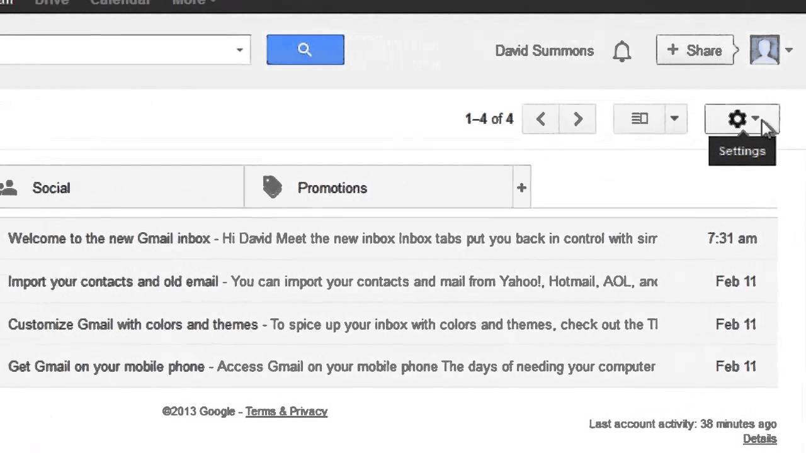Screen dimensions: 806x453
Task: Expand account menu arrow beside avatar
Action: click(789, 50)
